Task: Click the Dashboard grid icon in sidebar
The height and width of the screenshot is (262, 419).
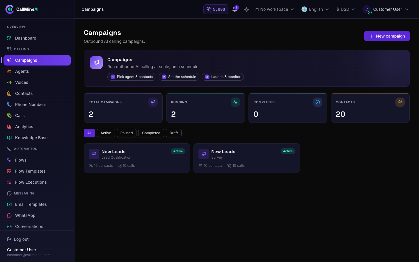Action: 9,38
